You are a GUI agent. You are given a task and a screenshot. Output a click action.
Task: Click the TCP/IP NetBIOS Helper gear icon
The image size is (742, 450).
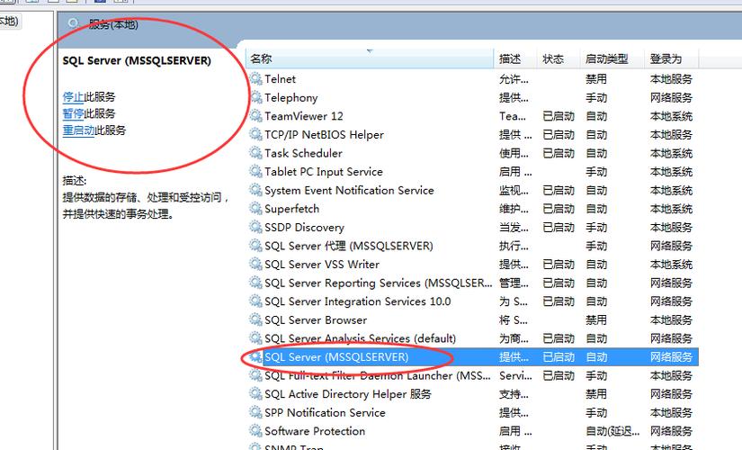click(256, 134)
